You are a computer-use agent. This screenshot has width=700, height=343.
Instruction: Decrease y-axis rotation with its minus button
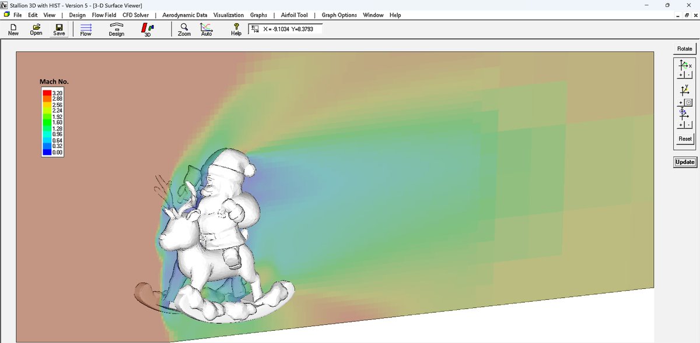point(688,102)
